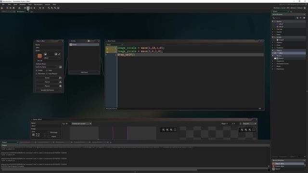The image size is (308, 173).
Task: Open the Windows menu
Action: click(x=23, y=4)
